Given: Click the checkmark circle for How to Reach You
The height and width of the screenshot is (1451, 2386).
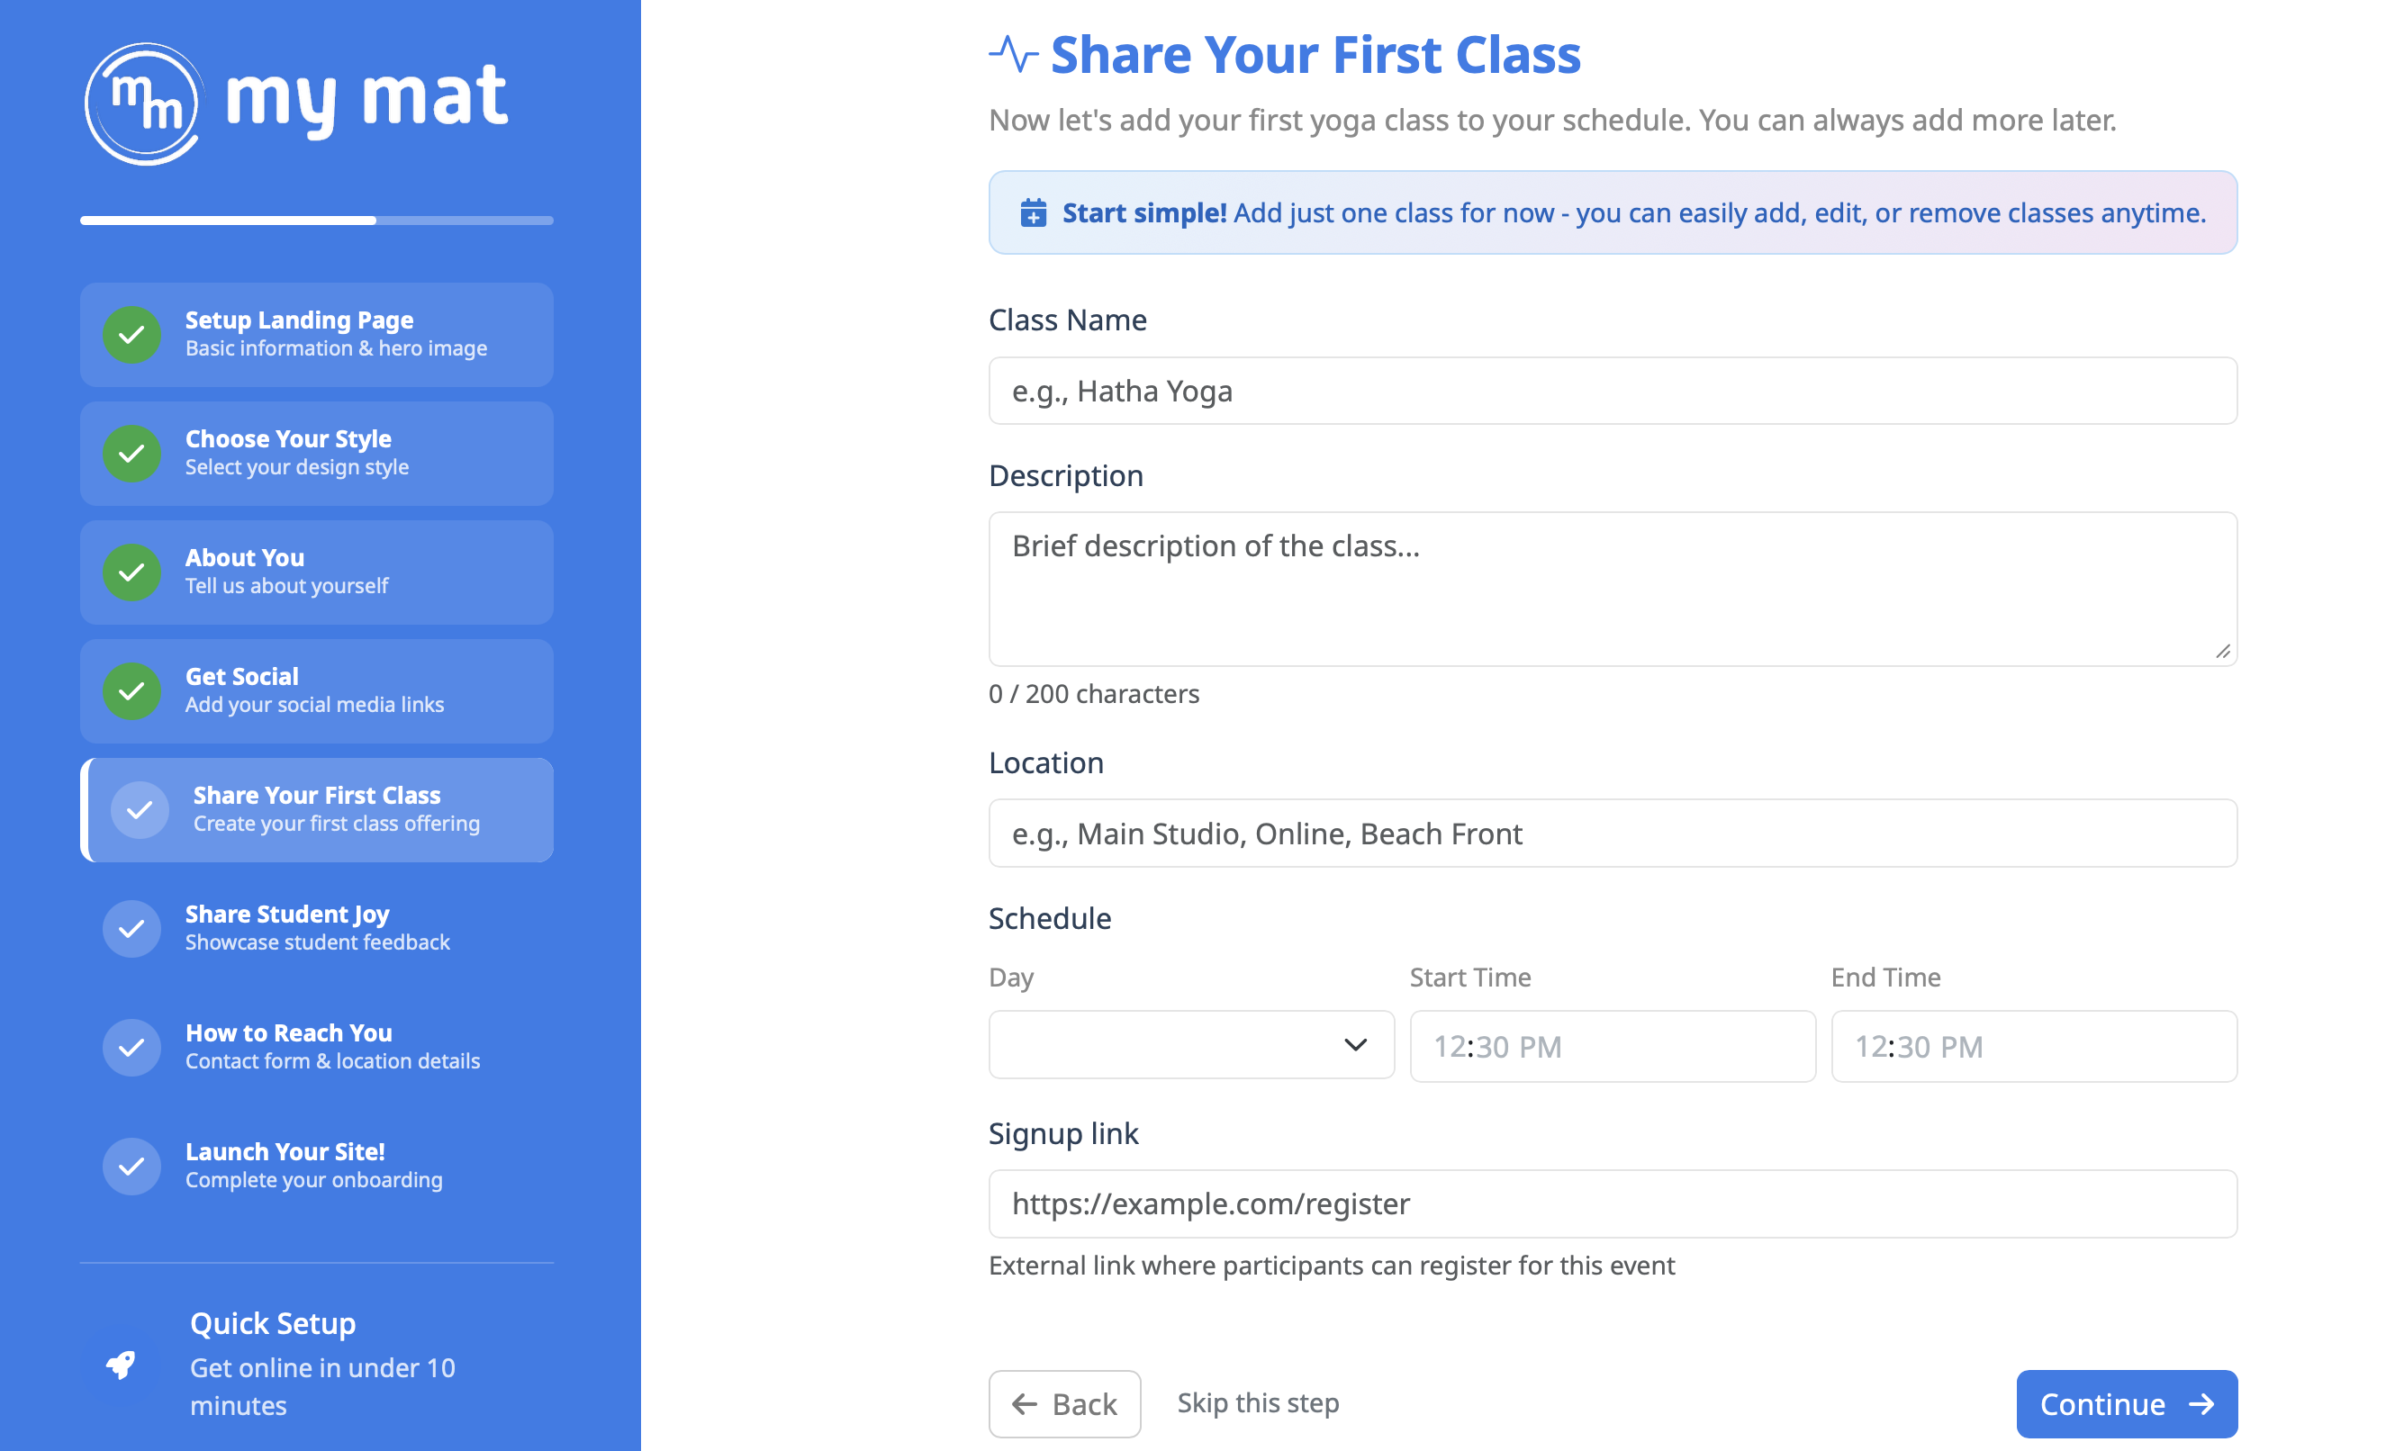Looking at the screenshot, I should coord(131,1048).
